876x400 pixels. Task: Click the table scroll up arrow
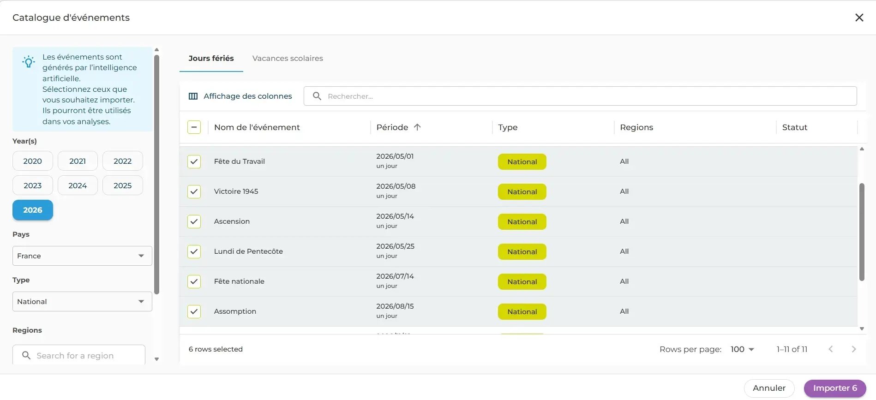coord(862,149)
